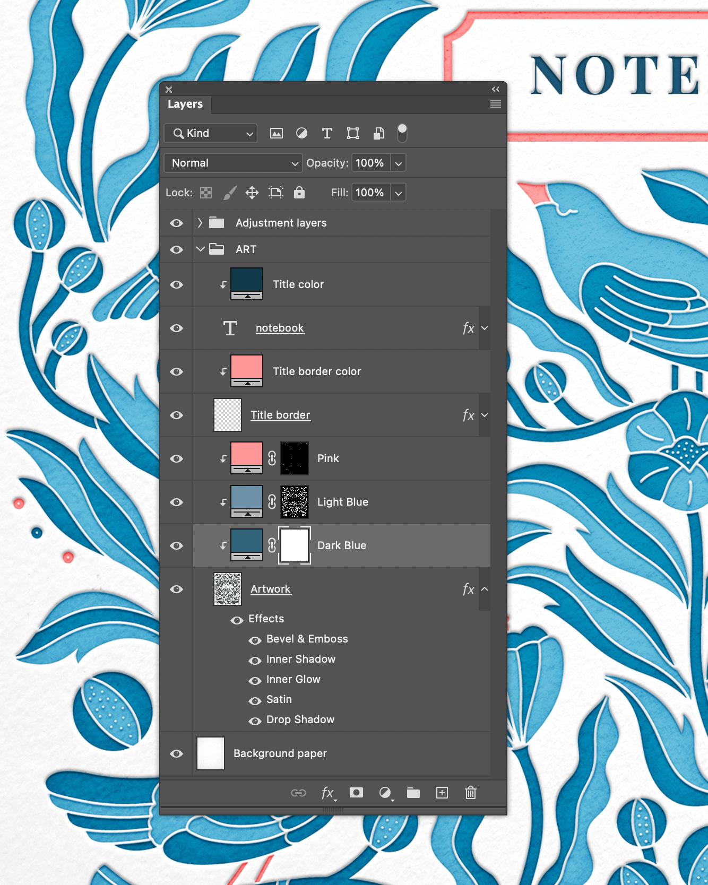The image size is (708, 885).
Task: Toggle visibility of notebook text layer
Action: 177,328
